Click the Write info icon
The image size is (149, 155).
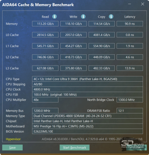[x=83, y=16]
